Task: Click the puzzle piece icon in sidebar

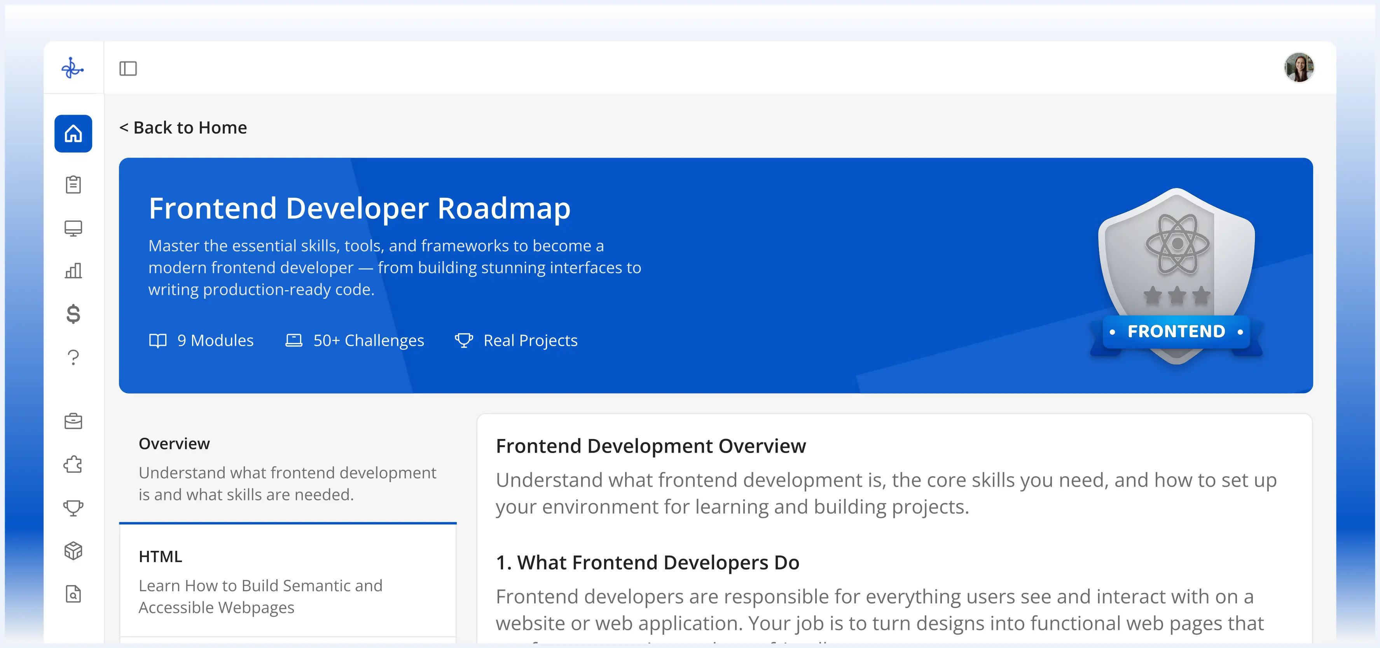Action: 73,464
